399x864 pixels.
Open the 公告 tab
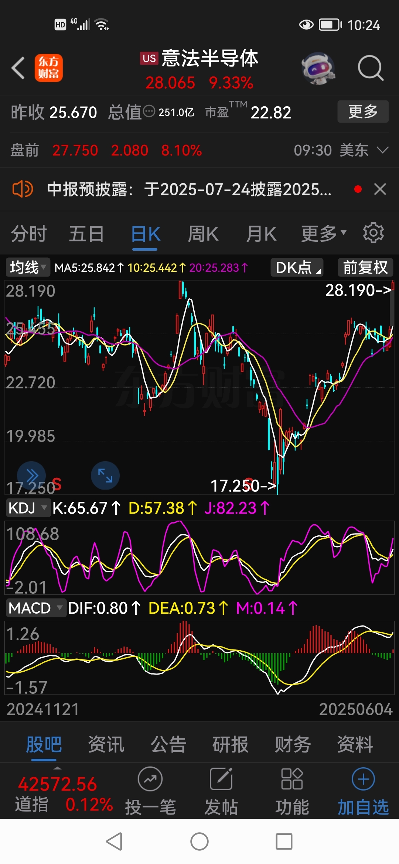pos(168,744)
